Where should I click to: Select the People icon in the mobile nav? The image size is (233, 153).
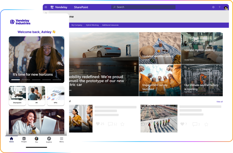24,139
